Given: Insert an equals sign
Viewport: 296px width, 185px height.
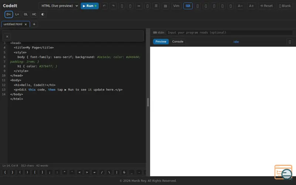Looking at the screenshot, I should pos(94,172).
